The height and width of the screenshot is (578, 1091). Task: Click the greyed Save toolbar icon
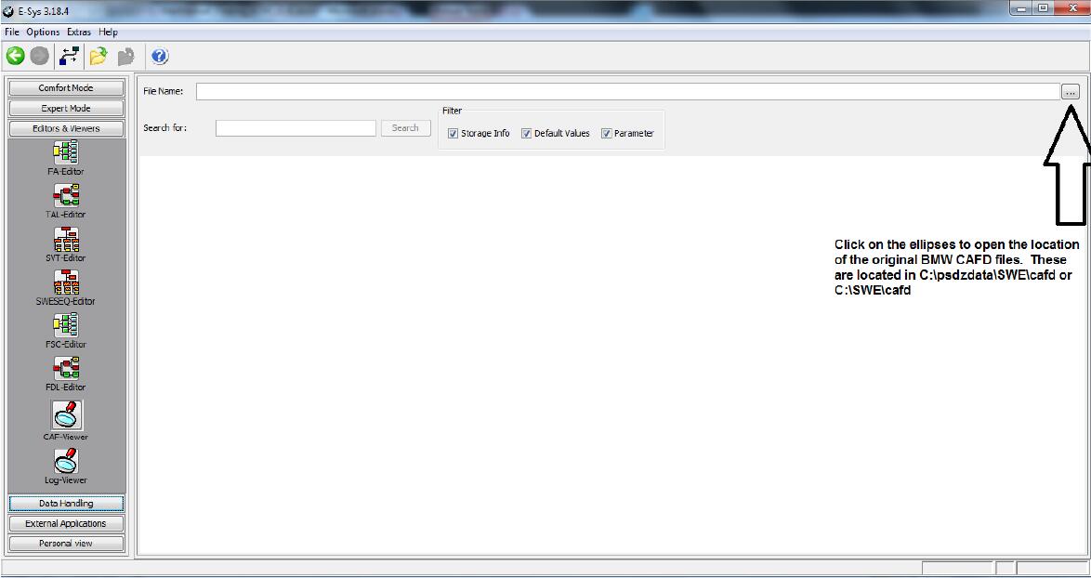pos(125,57)
